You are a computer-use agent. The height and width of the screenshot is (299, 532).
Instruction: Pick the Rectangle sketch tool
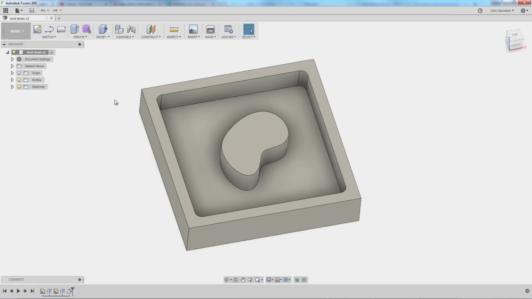[x=61, y=29]
